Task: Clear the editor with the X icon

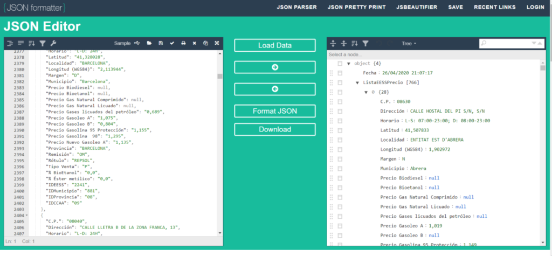Action: [194, 43]
